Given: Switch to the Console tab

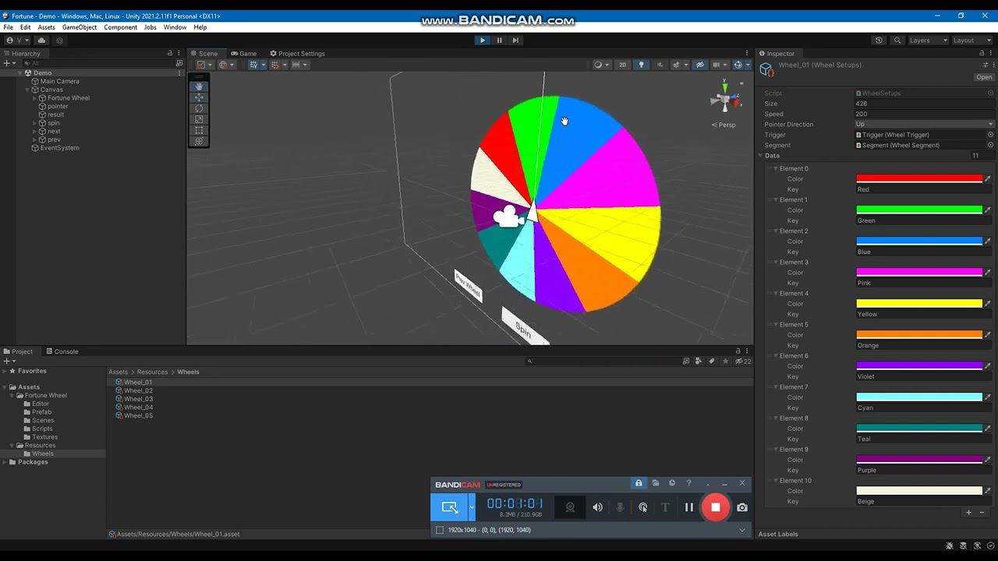Looking at the screenshot, I should pyautogui.click(x=61, y=351).
